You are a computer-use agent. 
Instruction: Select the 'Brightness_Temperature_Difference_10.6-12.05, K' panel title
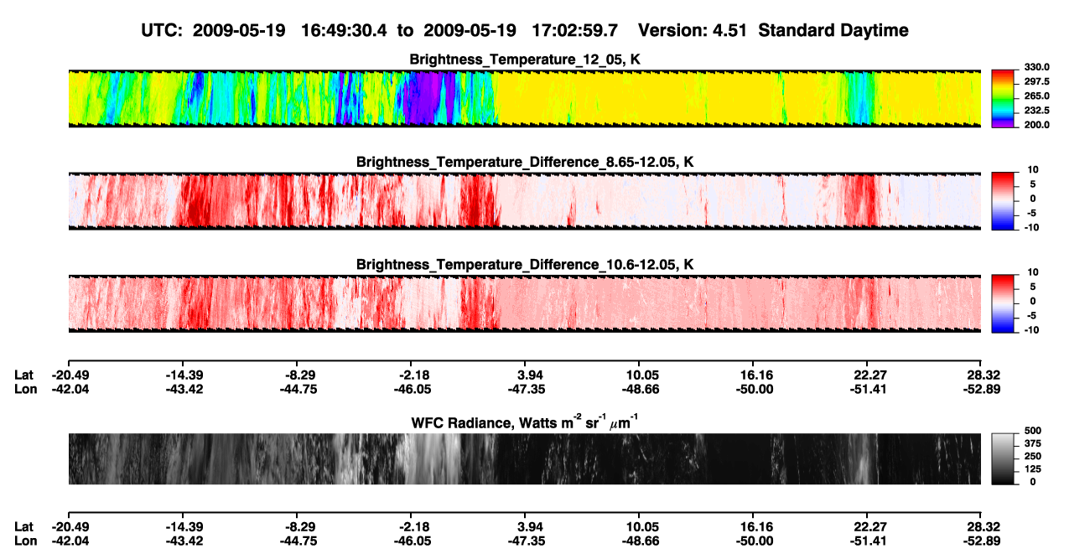point(525,264)
